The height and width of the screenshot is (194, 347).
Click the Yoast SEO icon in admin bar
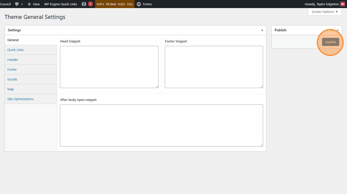(x=84, y=4)
